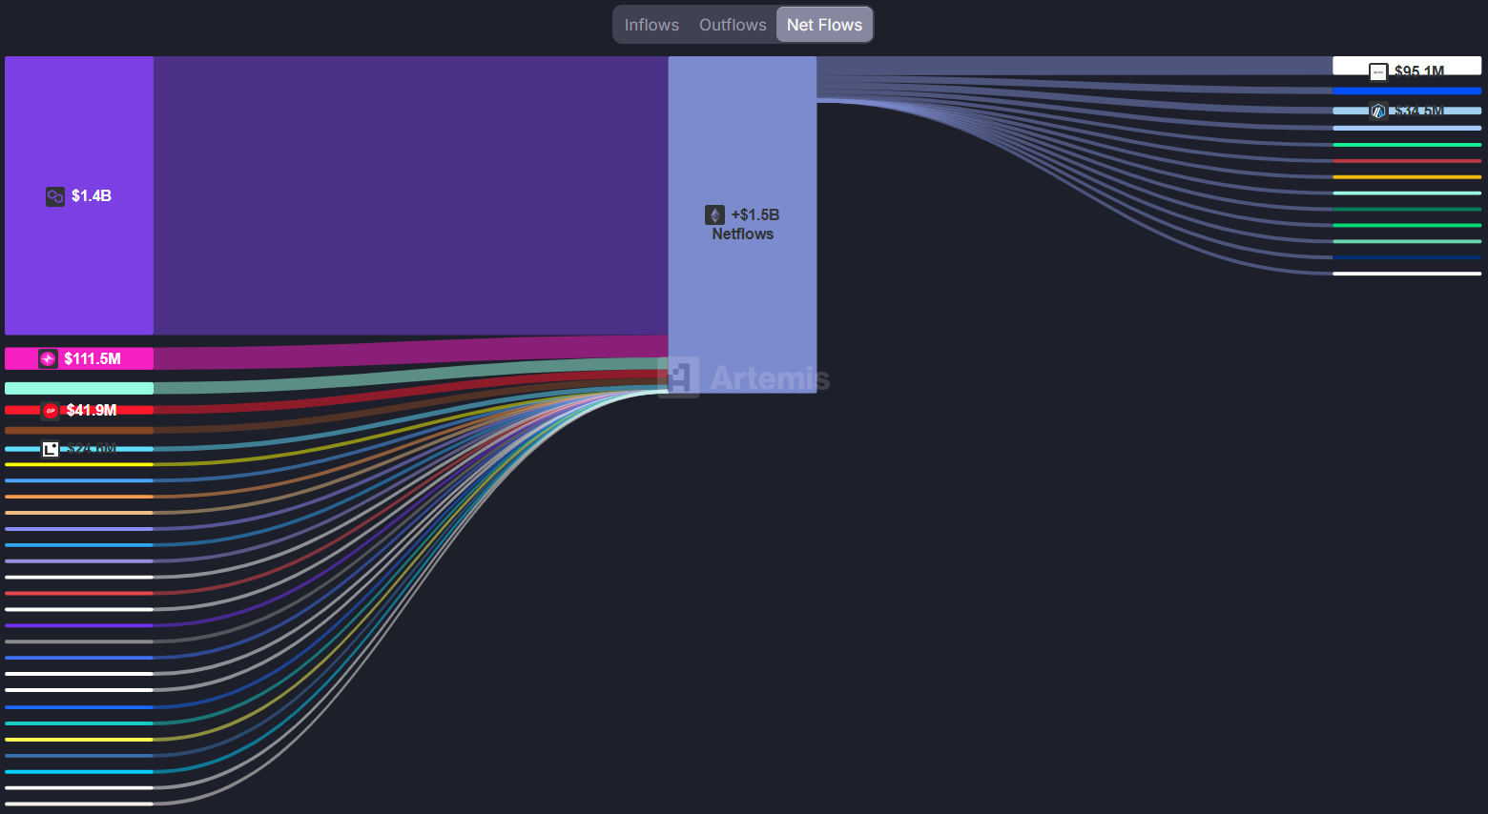Viewport: 1488px width, 814px height.
Task: Click the white square icon beside $95.1M
Action: point(1378,72)
